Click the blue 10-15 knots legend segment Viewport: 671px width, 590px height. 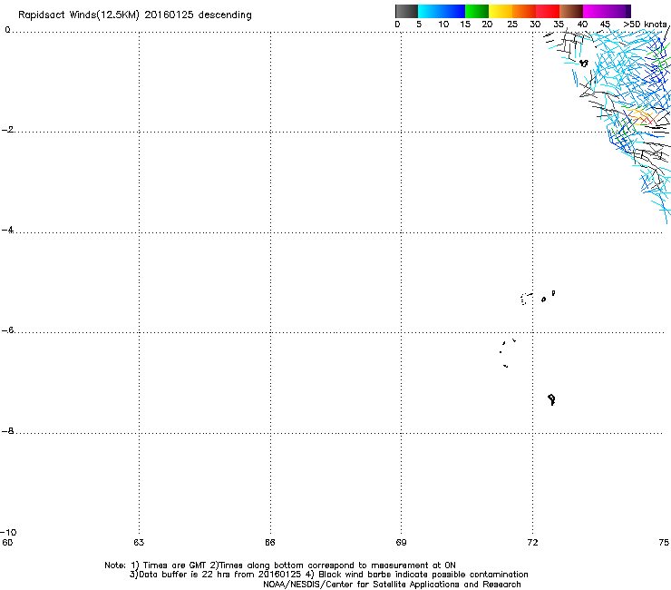(453, 11)
